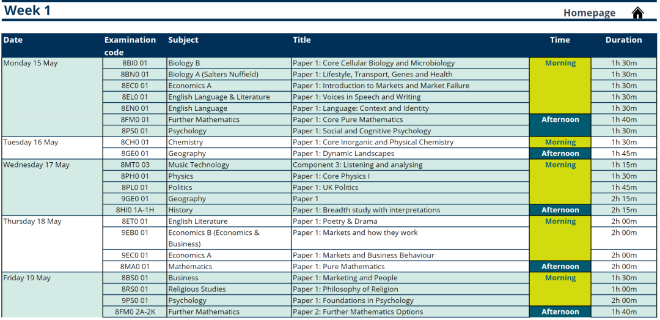This screenshot has width=660, height=320.
Task: Click Monday's yellow Morning time block
Action: [560, 86]
